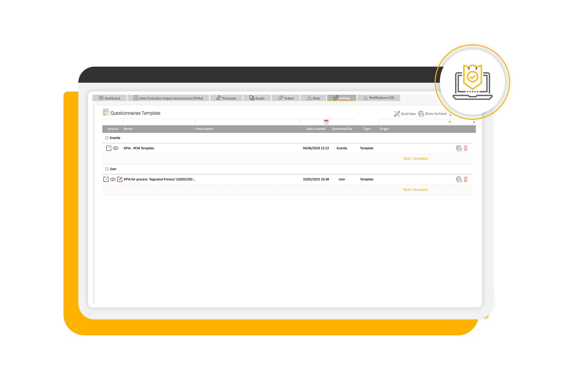Open the DPIA - RCM Template row
Viewport: 573px width, 380px height.
point(108,148)
